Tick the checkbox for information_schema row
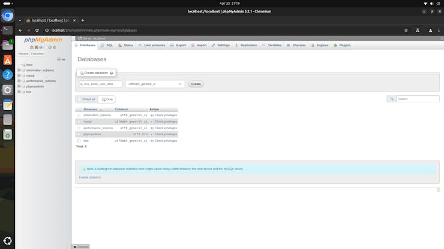Viewport: 444px width, 249px height. tap(79, 116)
